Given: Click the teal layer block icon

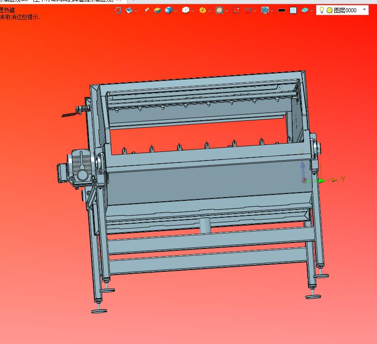Looking at the screenshot, I should click(x=305, y=10).
